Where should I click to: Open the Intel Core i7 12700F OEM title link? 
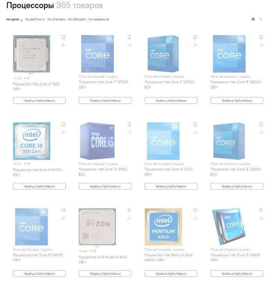pos(104,84)
